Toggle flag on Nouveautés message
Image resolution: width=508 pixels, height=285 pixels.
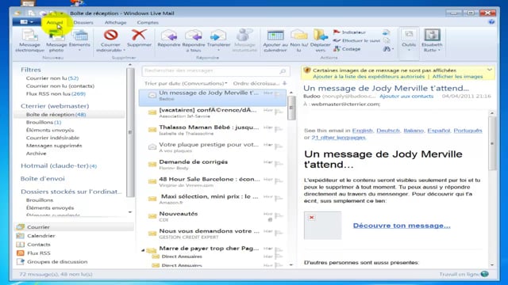pos(278,215)
